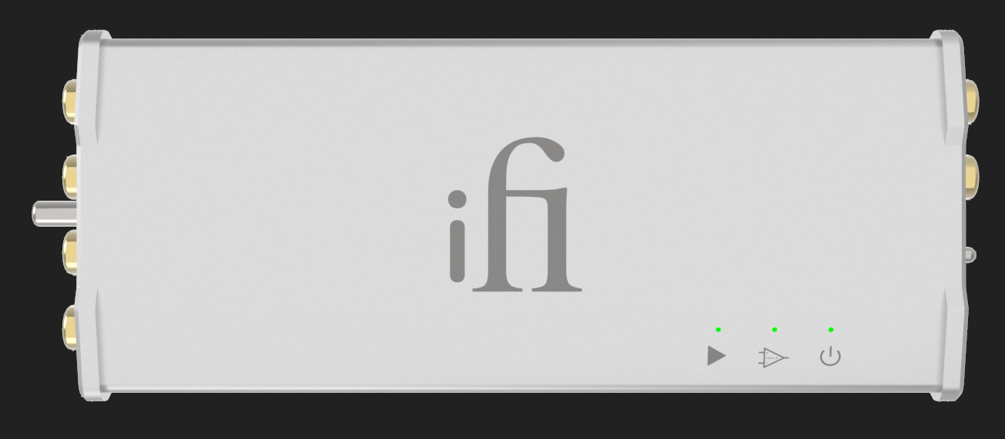This screenshot has width=1005, height=439.
Task: Click the Class A amplifier symbol
Action: tap(774, 358)
